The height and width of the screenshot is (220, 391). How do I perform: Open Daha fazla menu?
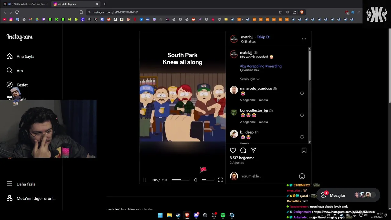coord(21,184)
